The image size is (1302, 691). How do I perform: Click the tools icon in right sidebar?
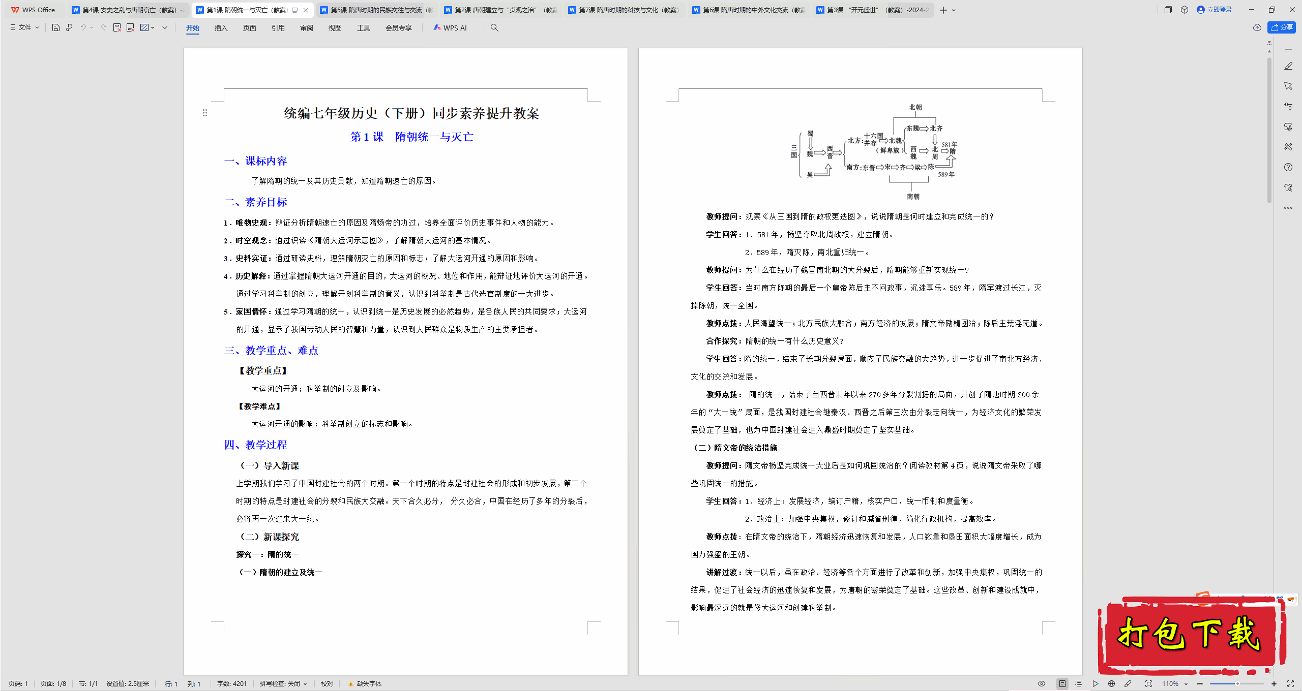pos(1288,146)
